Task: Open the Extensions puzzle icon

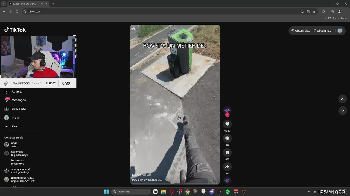Action: pyautogui.click(x=323, y=11)
